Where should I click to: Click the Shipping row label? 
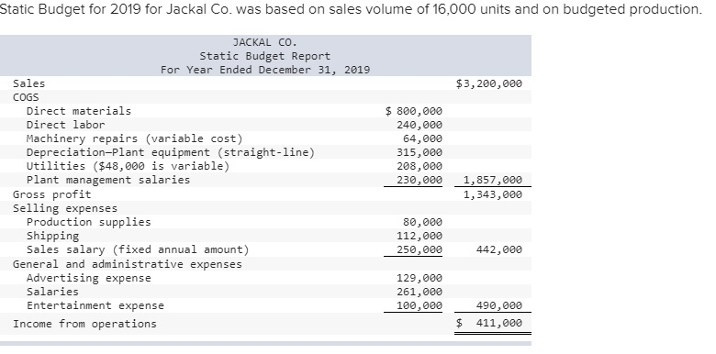pos(52,236)
